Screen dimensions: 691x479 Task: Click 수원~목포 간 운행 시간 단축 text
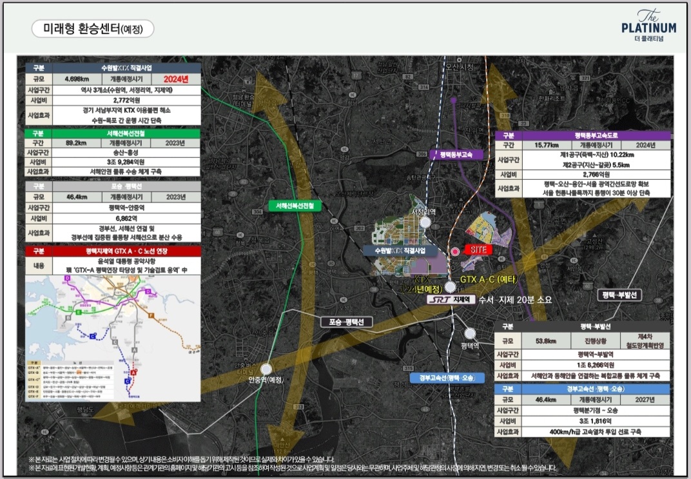tap(126, 121)
